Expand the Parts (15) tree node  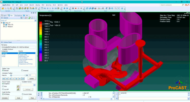point(4,25)
